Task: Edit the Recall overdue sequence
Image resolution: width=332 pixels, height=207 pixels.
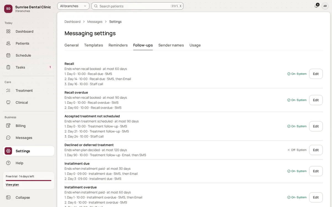Action: click(316, 100)
